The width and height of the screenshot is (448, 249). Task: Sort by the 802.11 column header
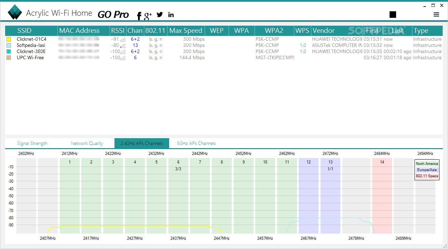155,30
